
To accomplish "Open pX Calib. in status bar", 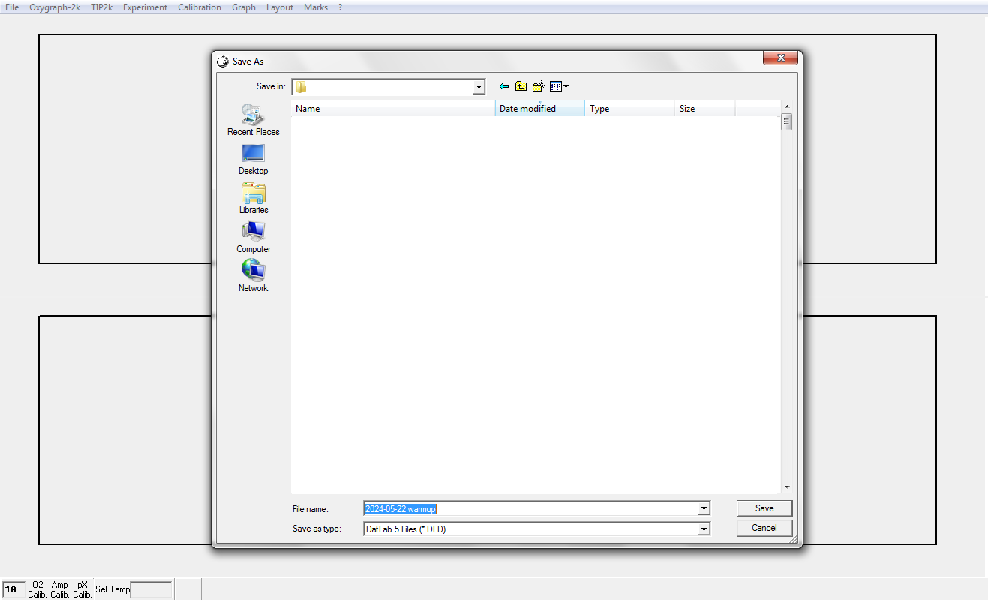I will [x=83, y=589].
